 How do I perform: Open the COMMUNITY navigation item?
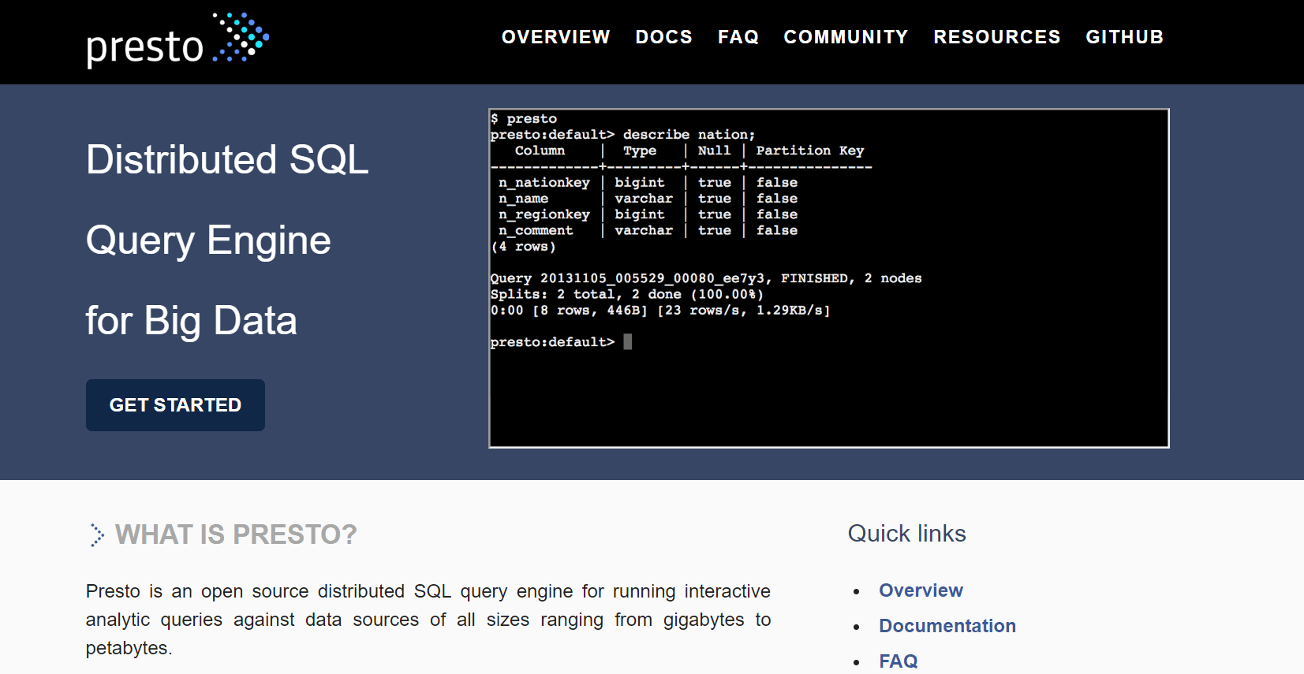point(846,37)
